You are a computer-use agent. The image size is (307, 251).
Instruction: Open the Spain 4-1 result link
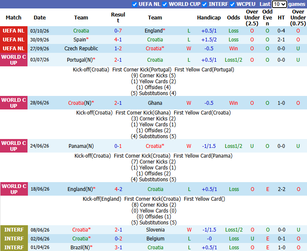coord(118,40)
